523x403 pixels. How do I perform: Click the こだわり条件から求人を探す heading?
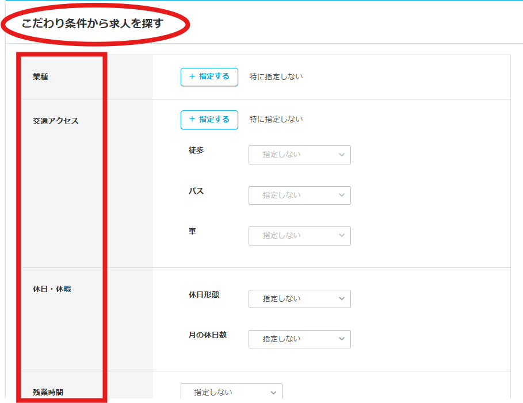coord(93,24)
